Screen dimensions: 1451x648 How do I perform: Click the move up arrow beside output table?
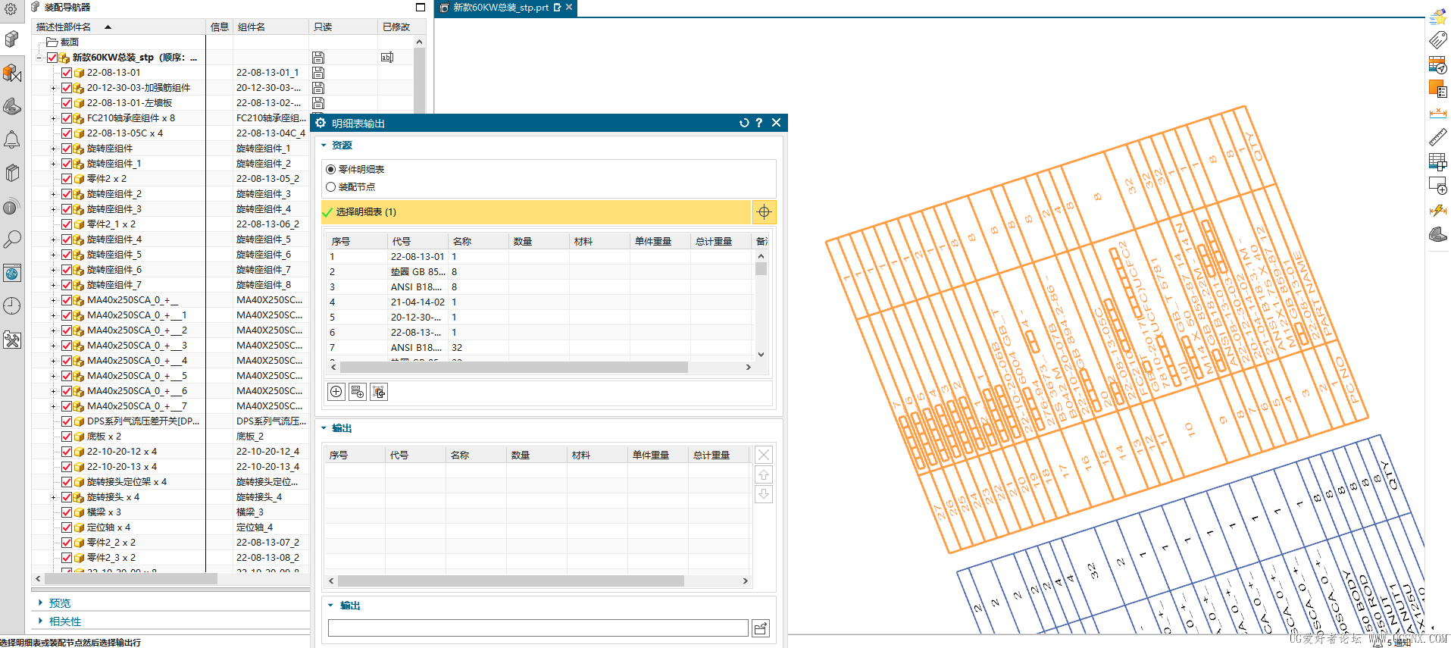click(764, 474)
